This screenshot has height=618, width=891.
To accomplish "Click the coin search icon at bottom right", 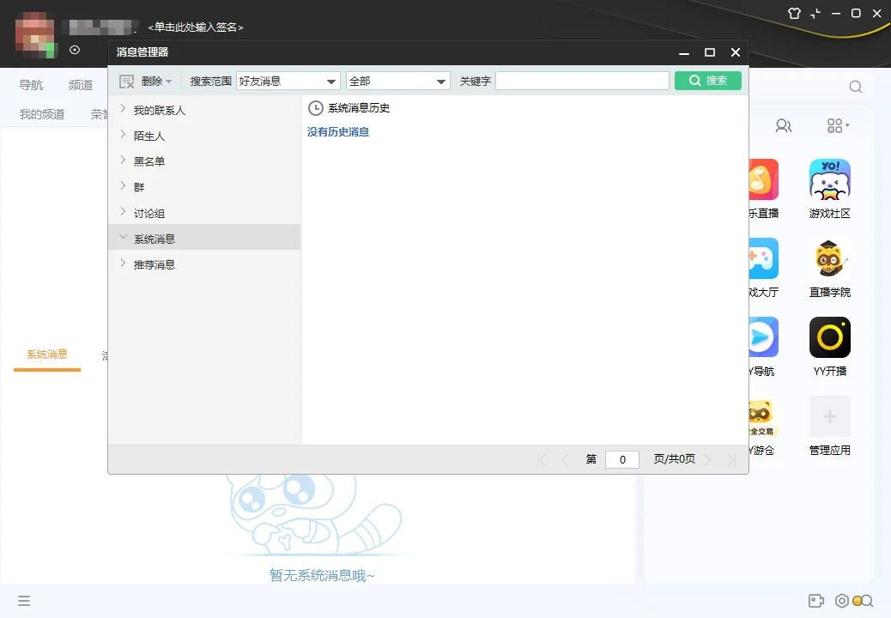I will 863,600.
